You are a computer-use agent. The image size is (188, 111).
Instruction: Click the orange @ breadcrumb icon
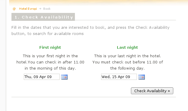[14, 9]
